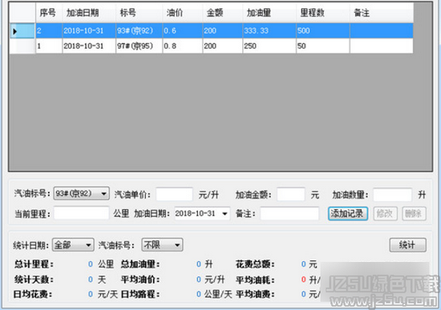Click the 加油量 column header
The height and width of the screenshot is (310, 441).
point(269,13)
